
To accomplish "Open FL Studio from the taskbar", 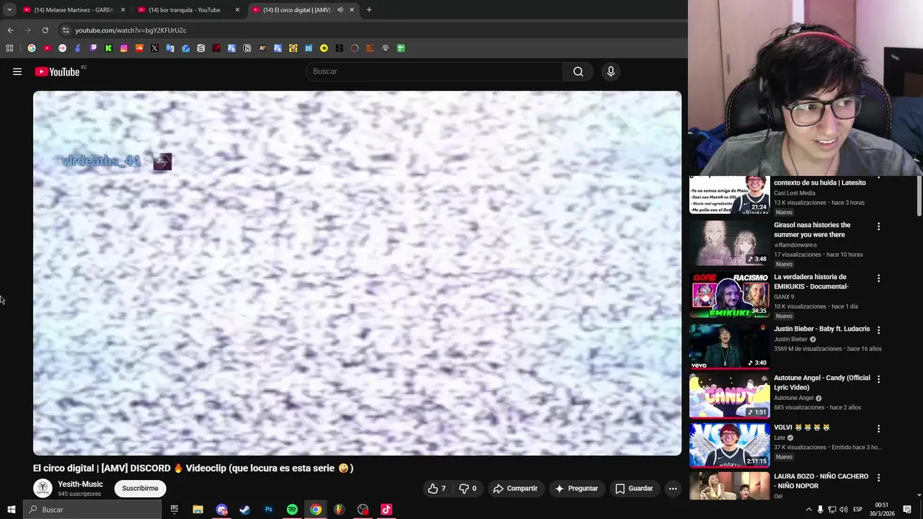I will 339,510.
